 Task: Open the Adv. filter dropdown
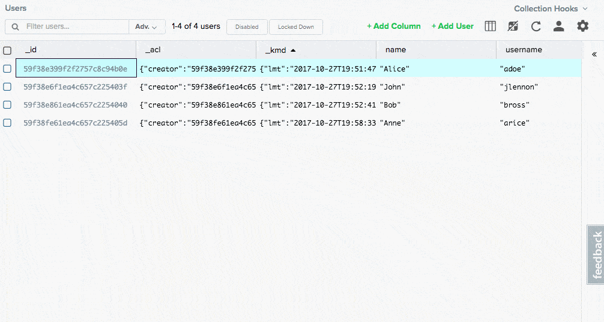click(x=146, y=27)
